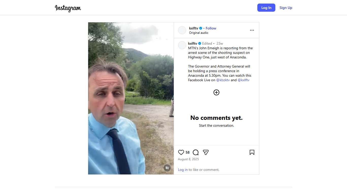
Task: Open the Sign Up link
Action: point(286,8)
